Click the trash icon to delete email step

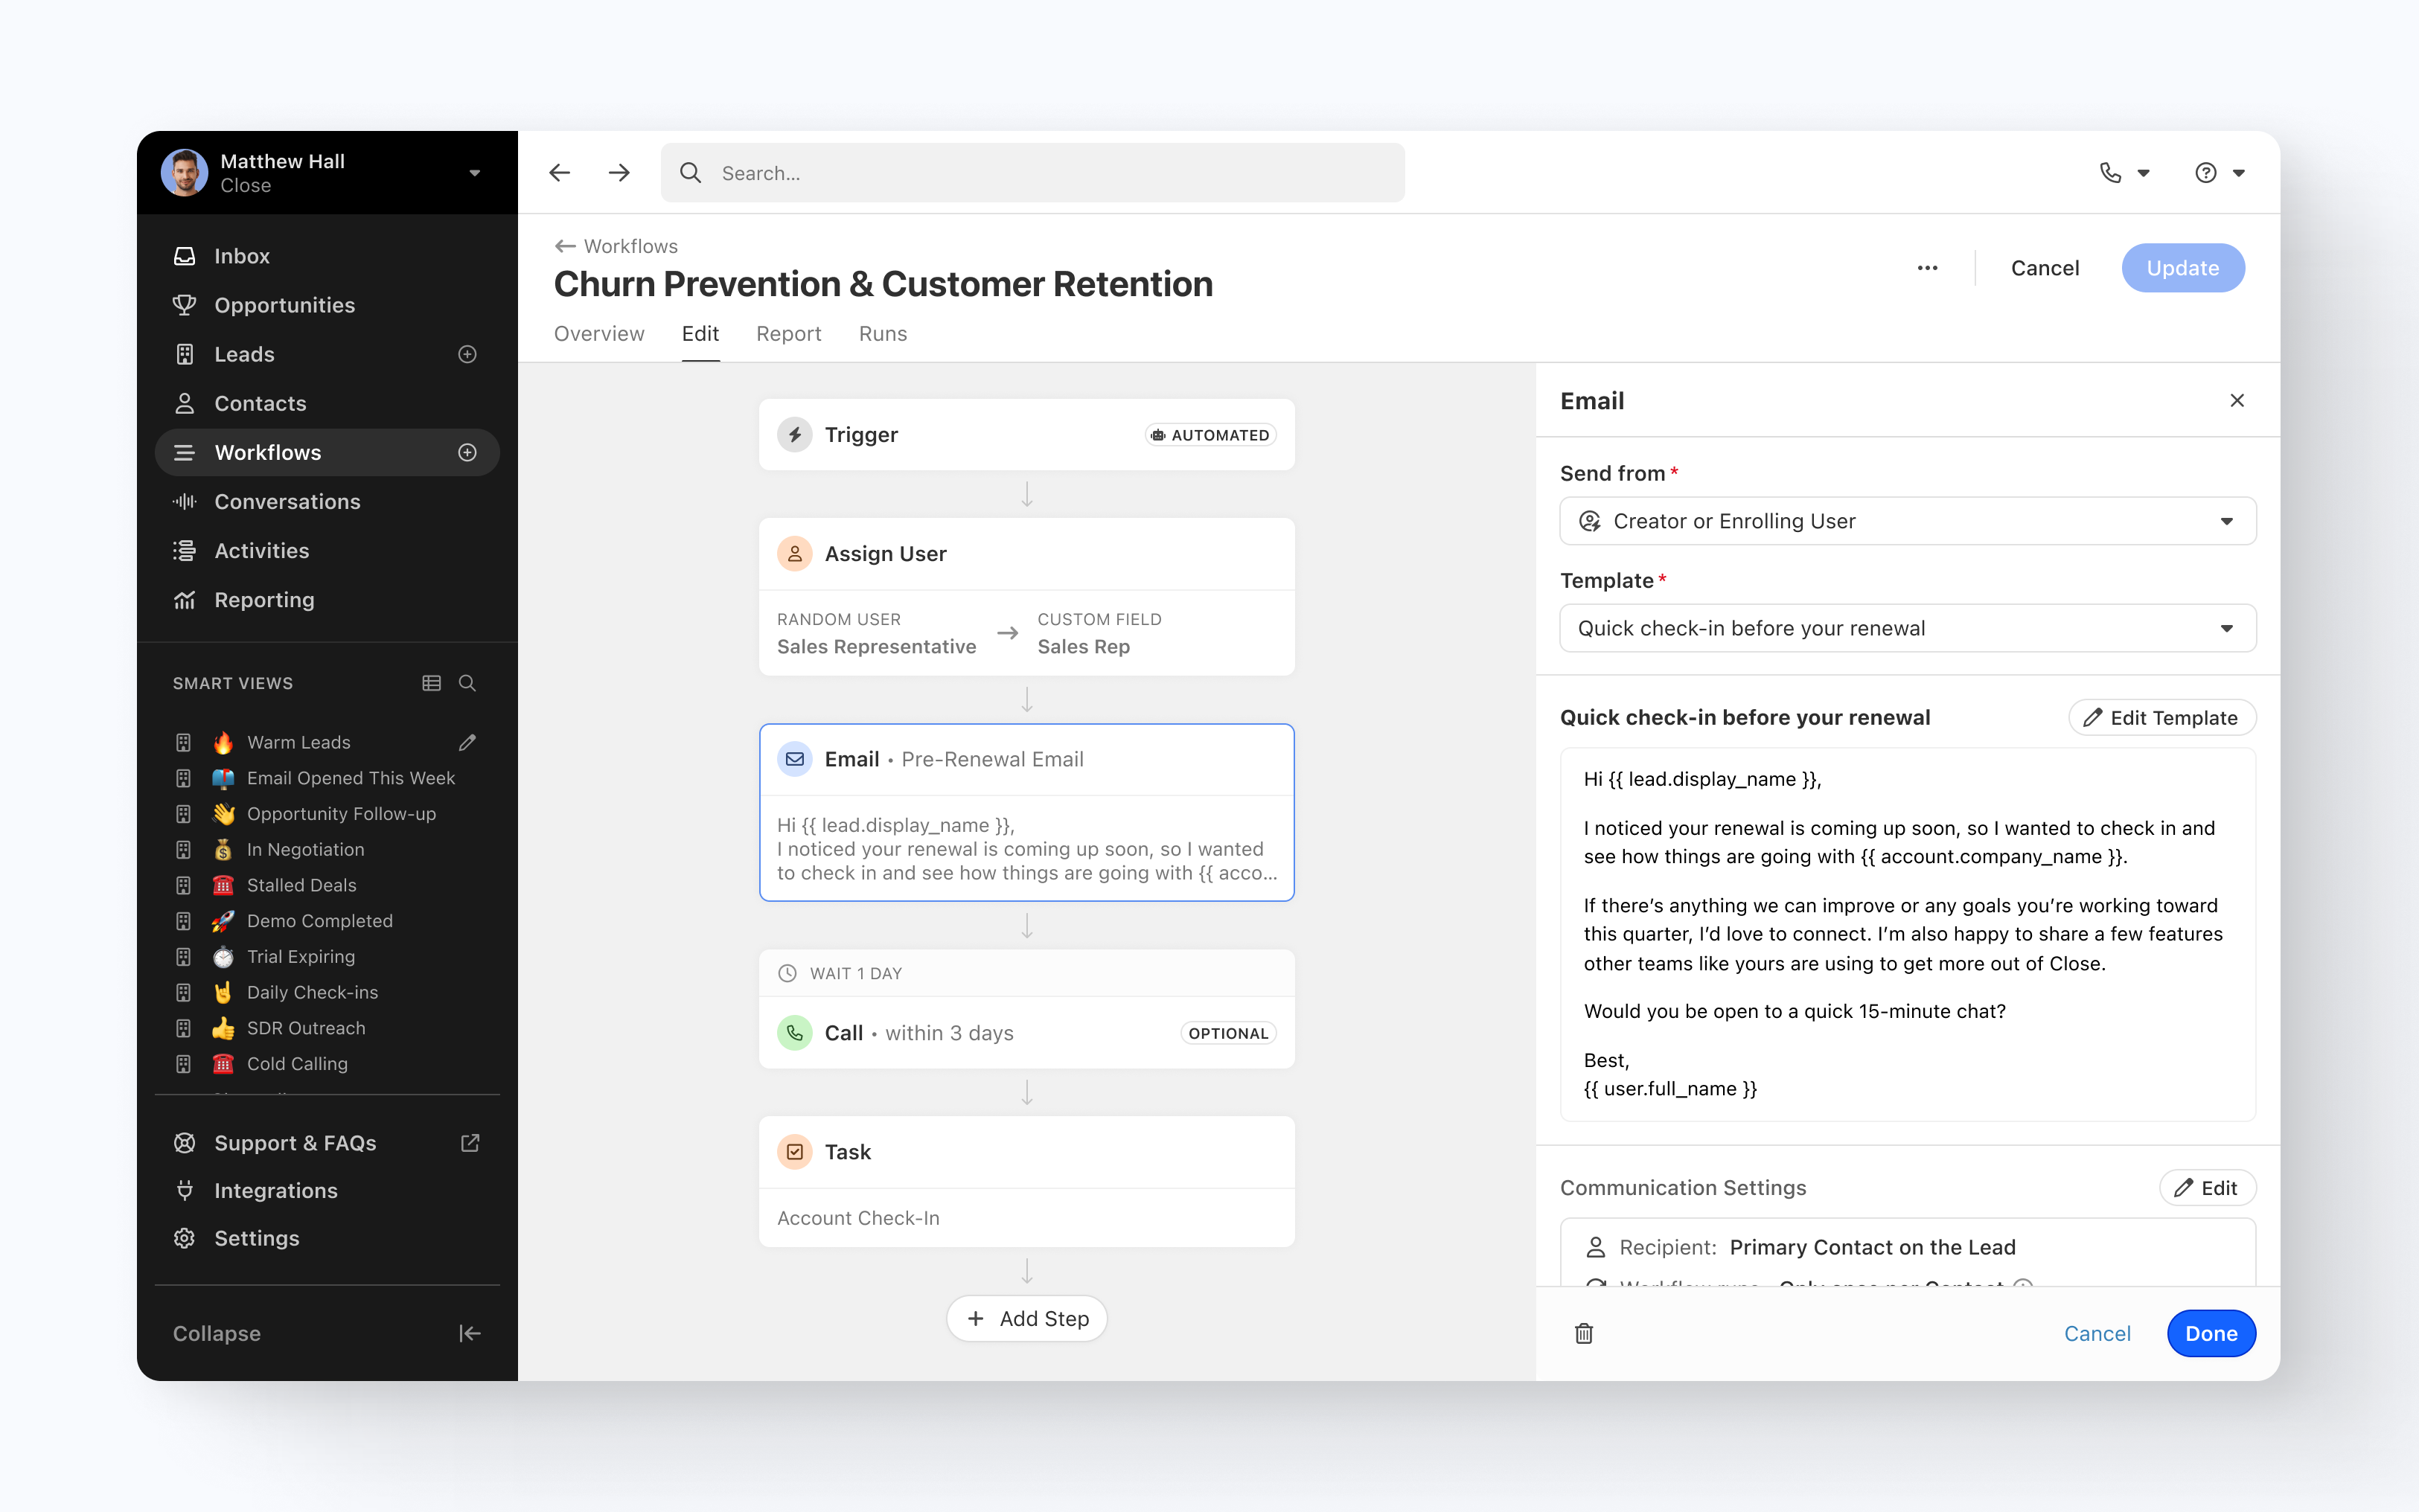point(1583,1333)
